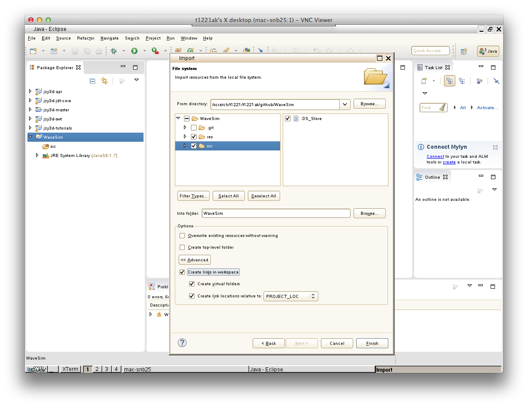Minimize the Task List view
The height and width of the screenshot is (407, 528).
click(481, 67)
